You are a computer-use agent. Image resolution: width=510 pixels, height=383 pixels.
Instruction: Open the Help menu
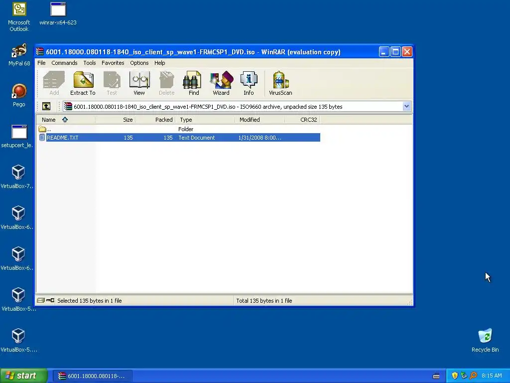[160, 63]
